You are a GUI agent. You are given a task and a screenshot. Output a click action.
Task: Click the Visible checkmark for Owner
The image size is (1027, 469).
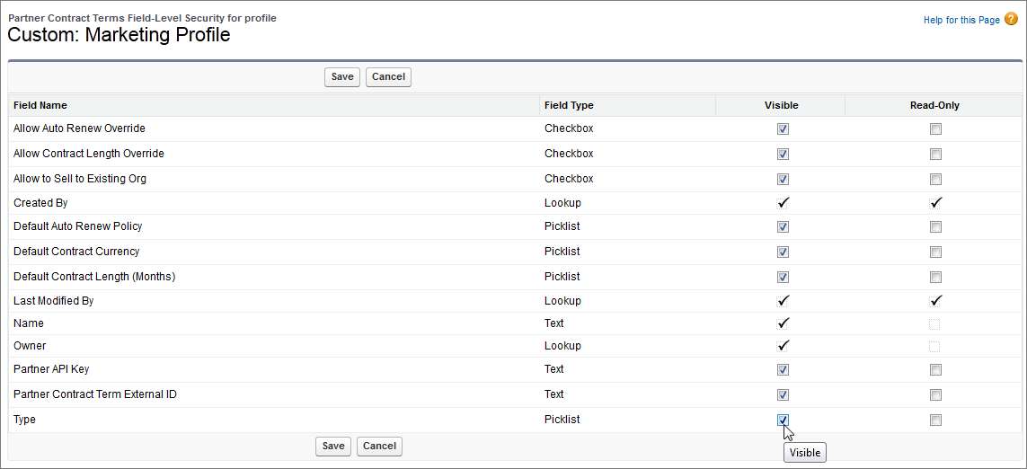(x=783, y=345)
